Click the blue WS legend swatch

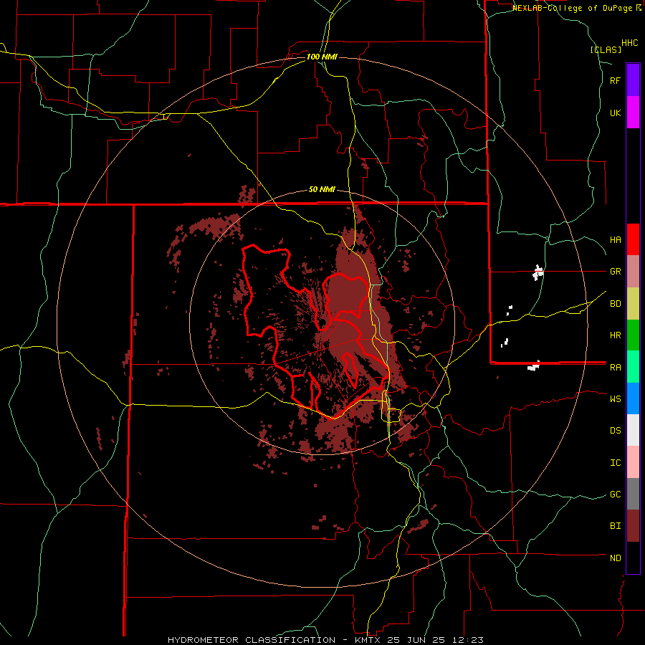(633, 398)
